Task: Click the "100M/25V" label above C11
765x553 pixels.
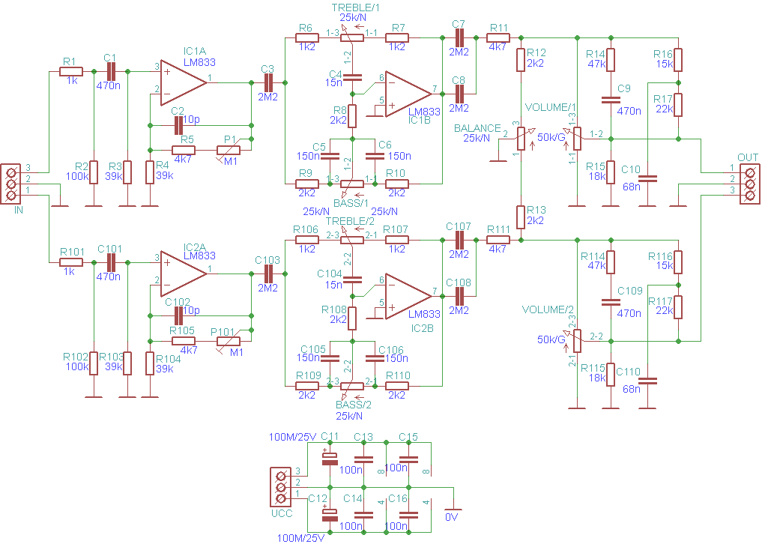Action: [x=293, y=437]
